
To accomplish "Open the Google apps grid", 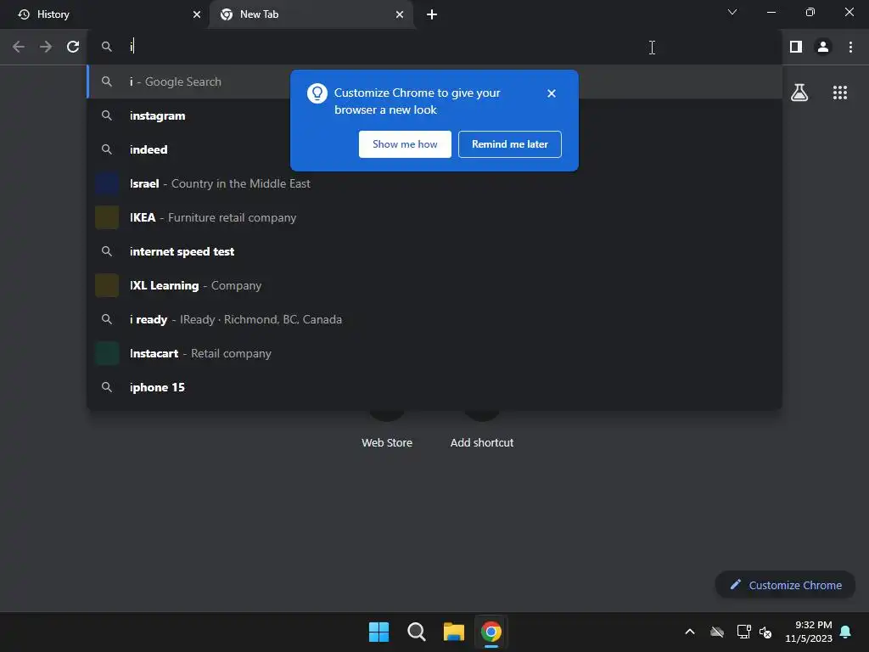I will pos(840,93).
